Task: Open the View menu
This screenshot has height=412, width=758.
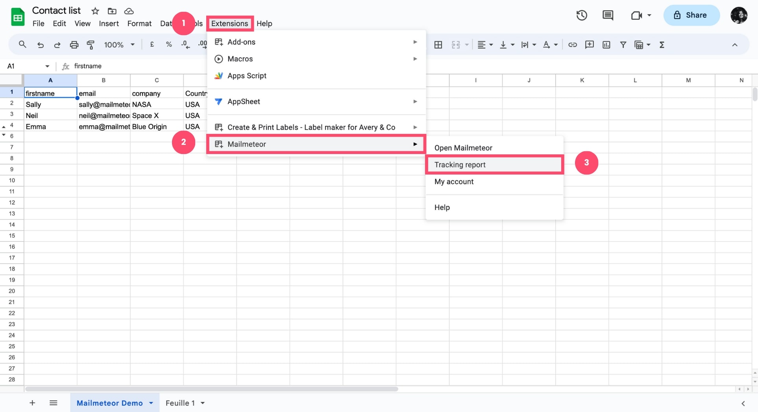Action: 83,24
